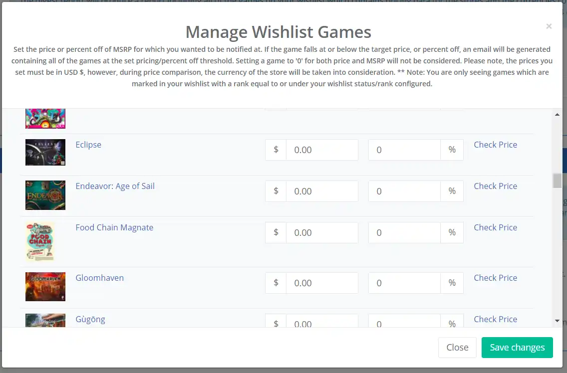The image size is (567, 373).
Task: Click the Food Chain Magnate box art
Action: [x=40, y=241]
